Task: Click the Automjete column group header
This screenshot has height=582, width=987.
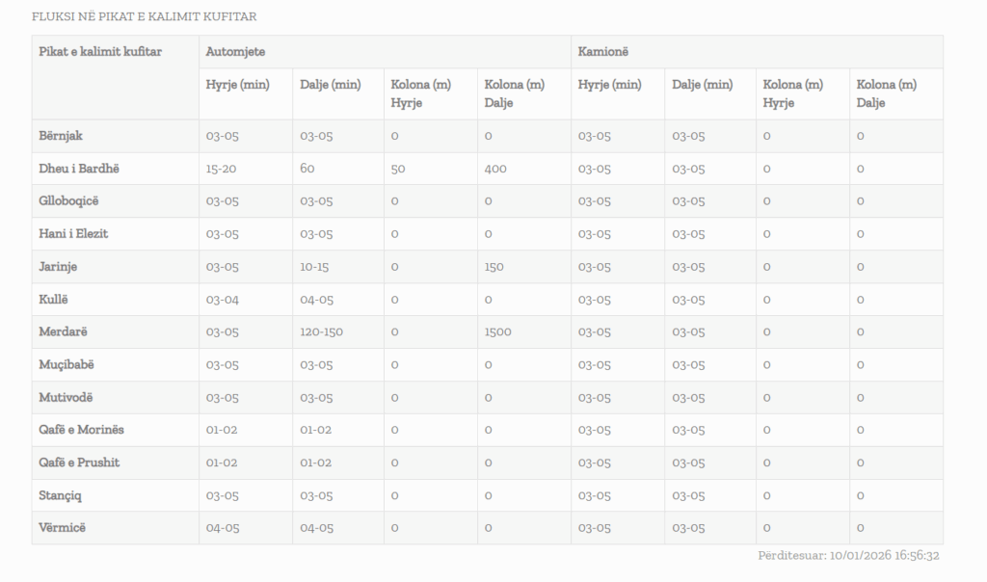Action: tap(235, 51)
